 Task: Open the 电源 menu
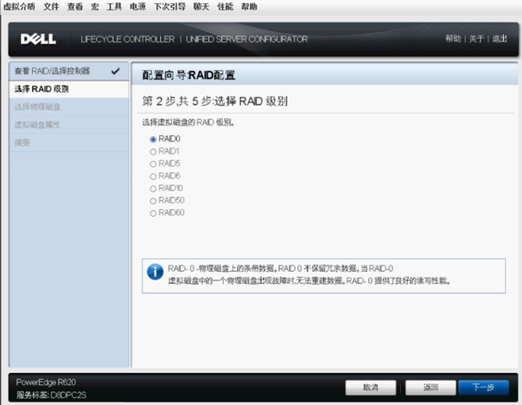[x=138, y=7]
